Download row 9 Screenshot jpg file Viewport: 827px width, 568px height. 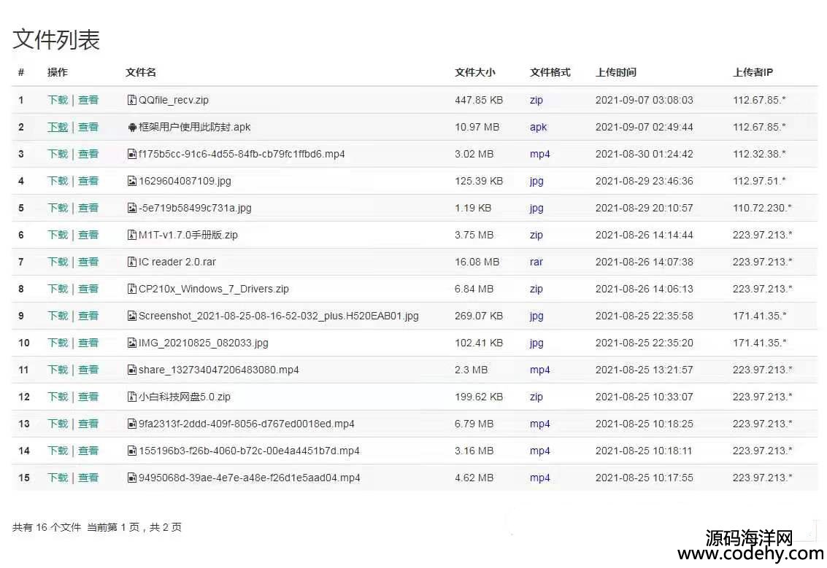point(58,316)
